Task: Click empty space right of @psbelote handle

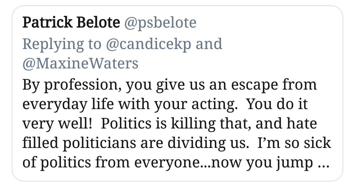Action: click(x=263, y=23)
